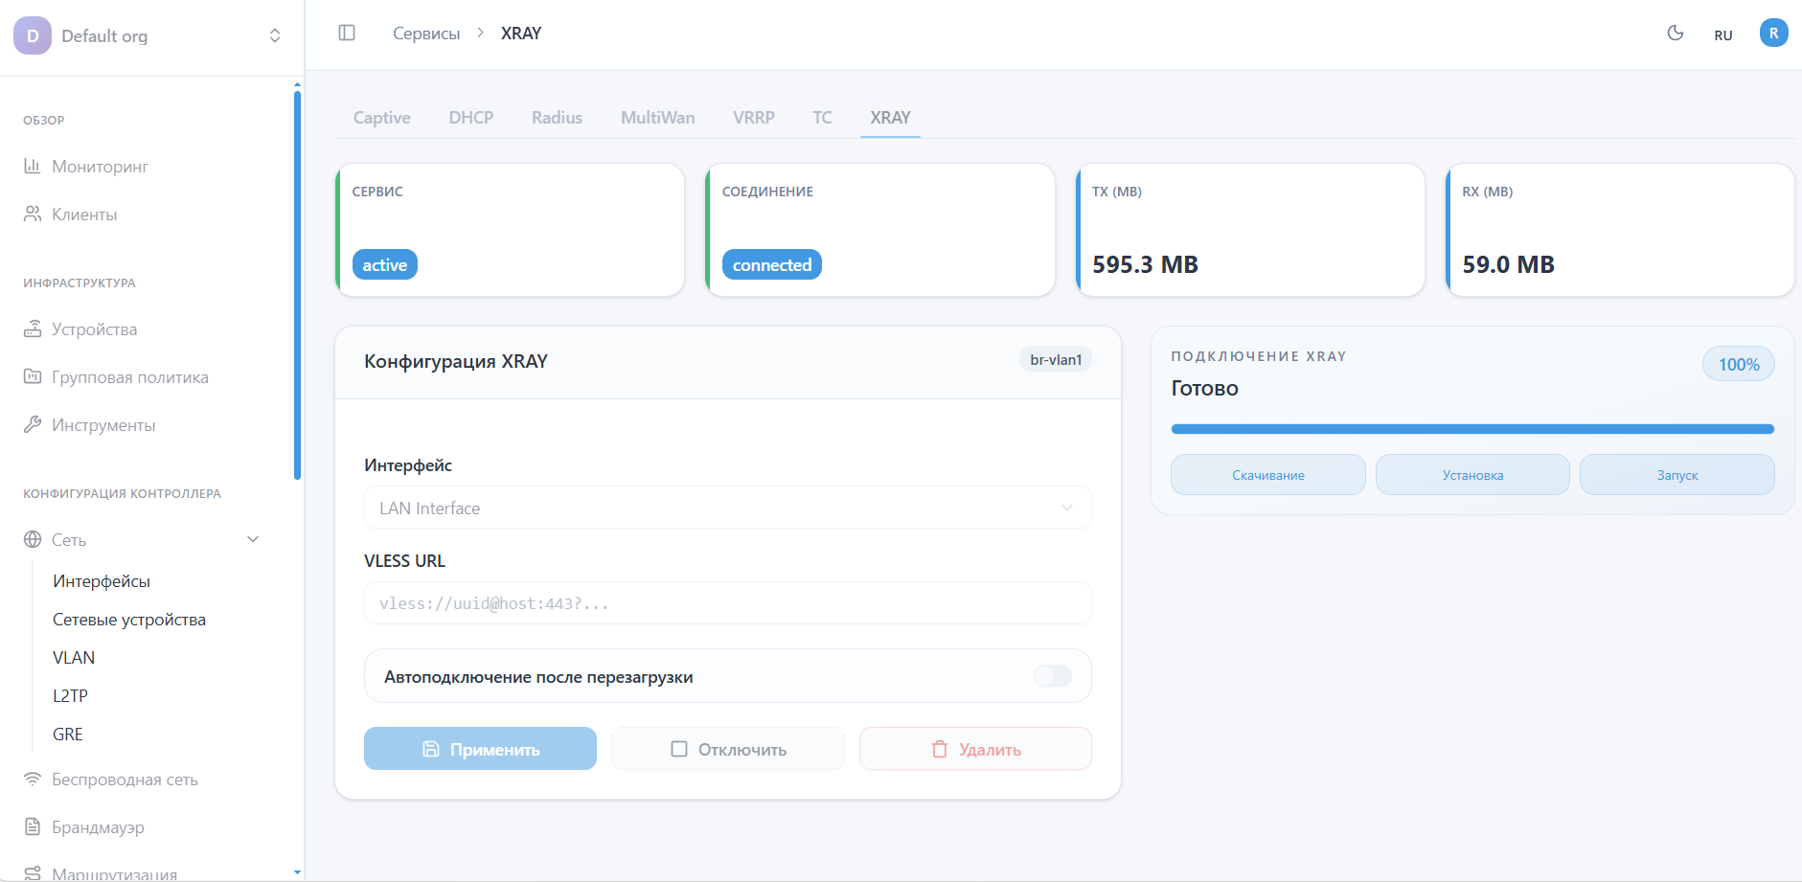The height and width of the screenshot is (882, 1802).
Task: Click the Отключить button
Action: click(728, 749)
